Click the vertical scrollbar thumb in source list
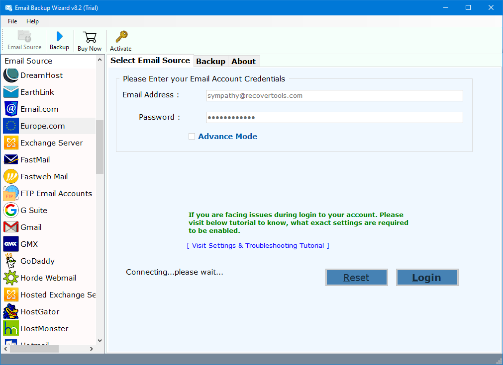Image resolution: width=503 pixels, height=365 pixels. (x=100, y=147)
